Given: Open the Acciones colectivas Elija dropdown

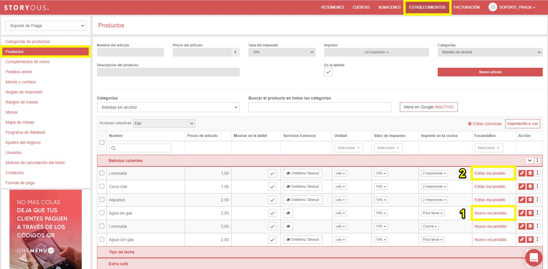Looking at the screenshot, I should point(164,123).
